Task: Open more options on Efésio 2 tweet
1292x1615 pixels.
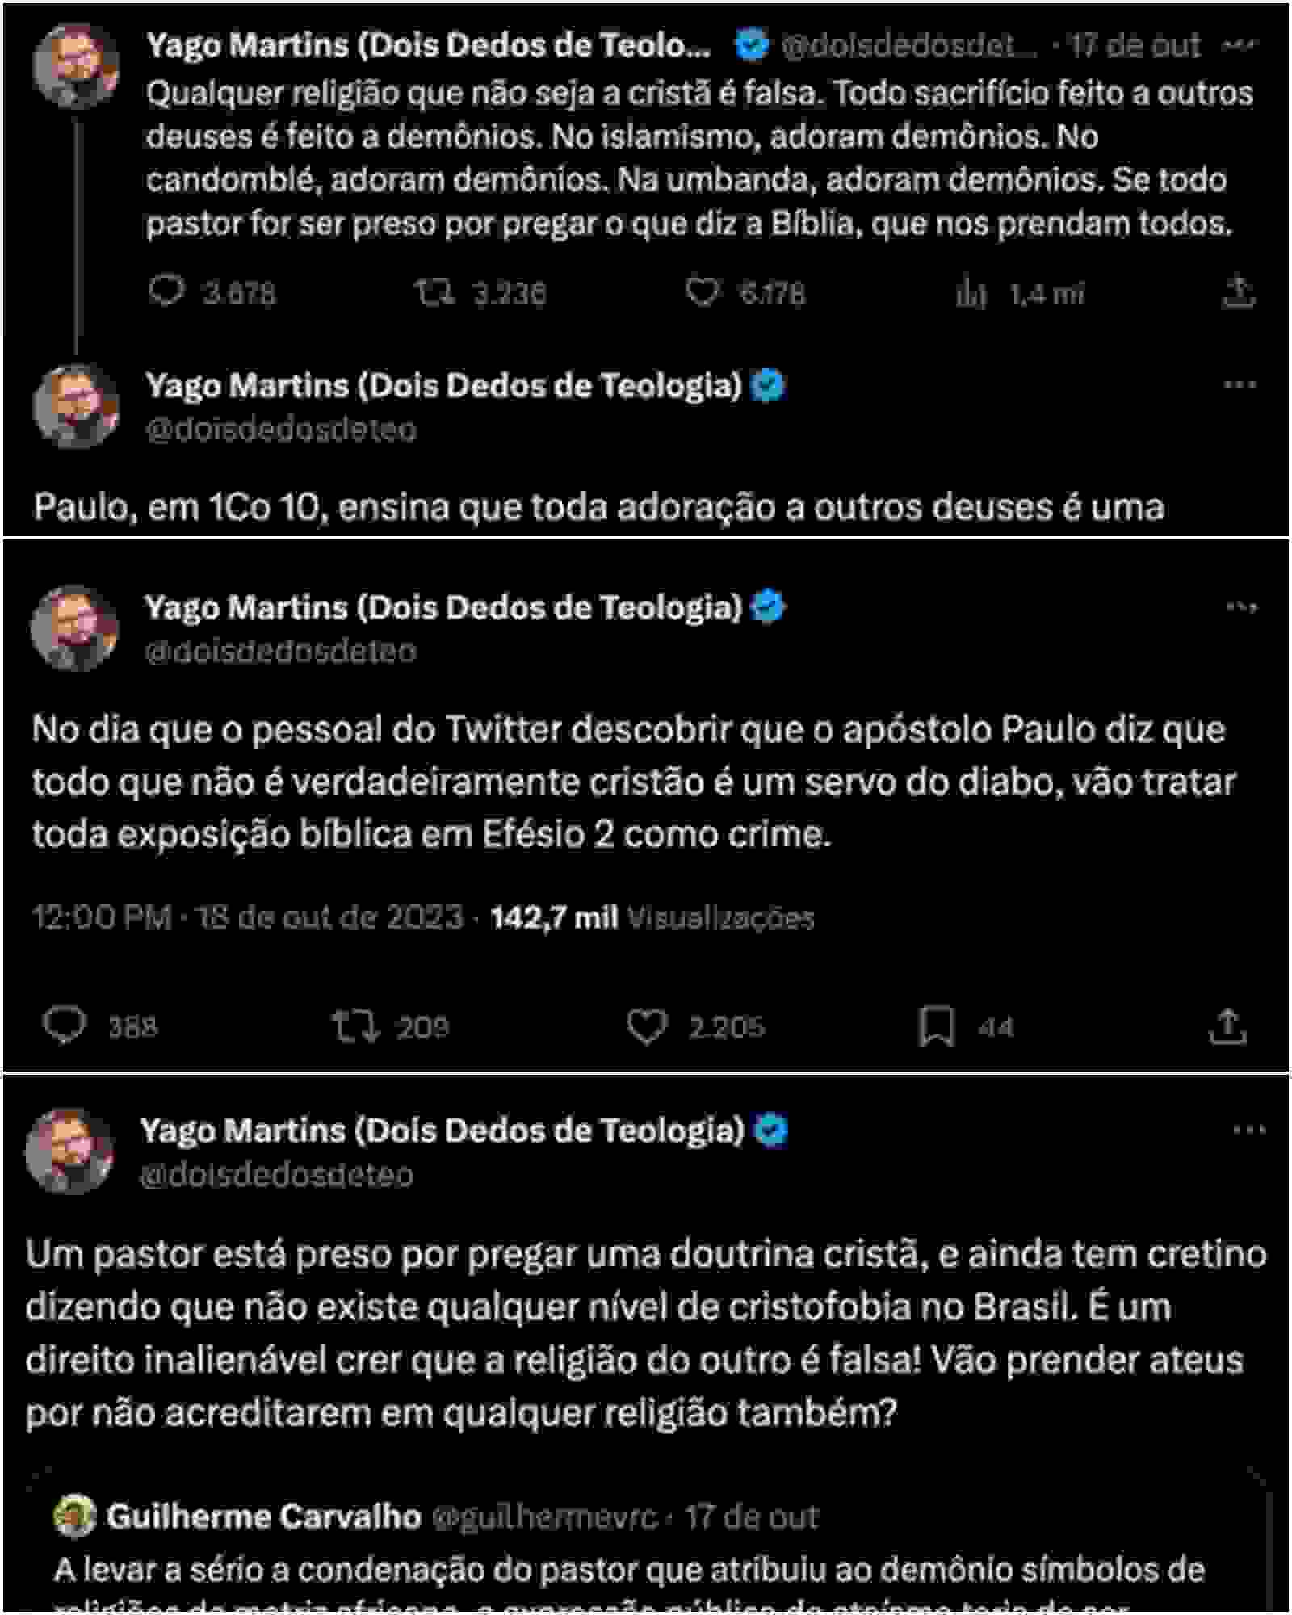Action: coord(1241,607)
